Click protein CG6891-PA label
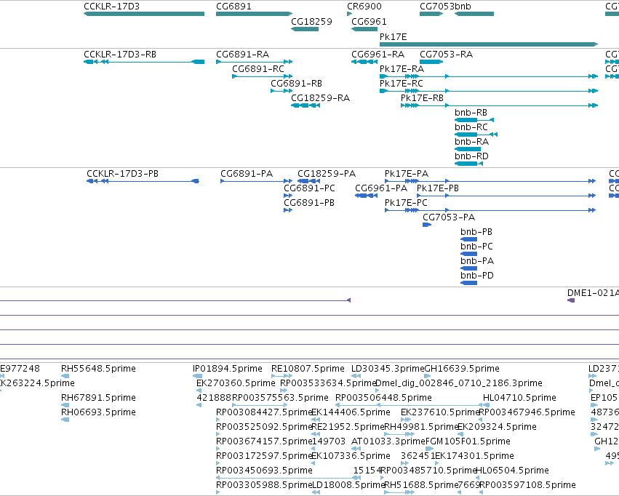Image resolution: width=619 pixels, height=496 pixels. pyautogui.click(x=247, y=174)
